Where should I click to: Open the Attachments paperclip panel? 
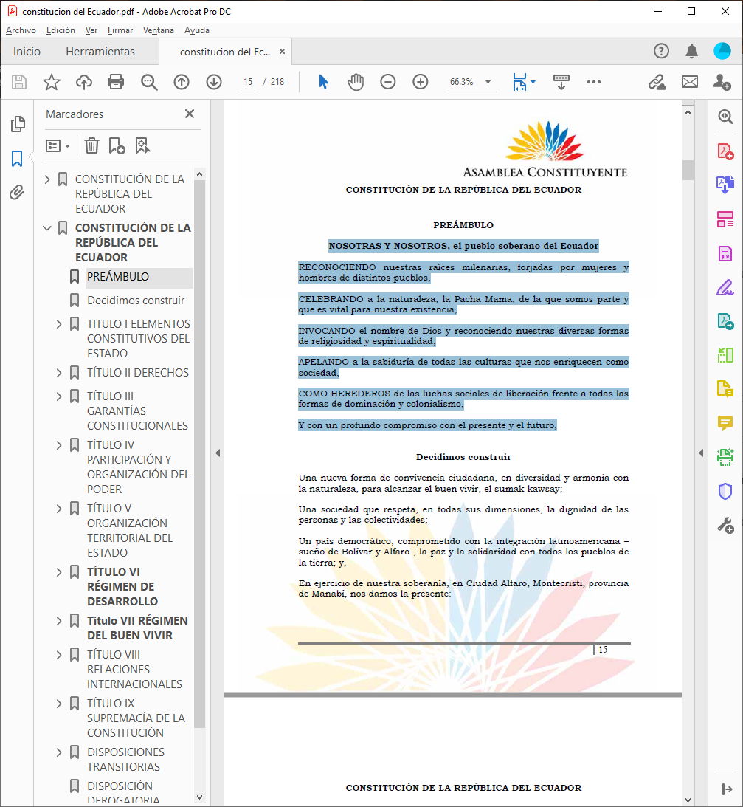tap(17, 193)
